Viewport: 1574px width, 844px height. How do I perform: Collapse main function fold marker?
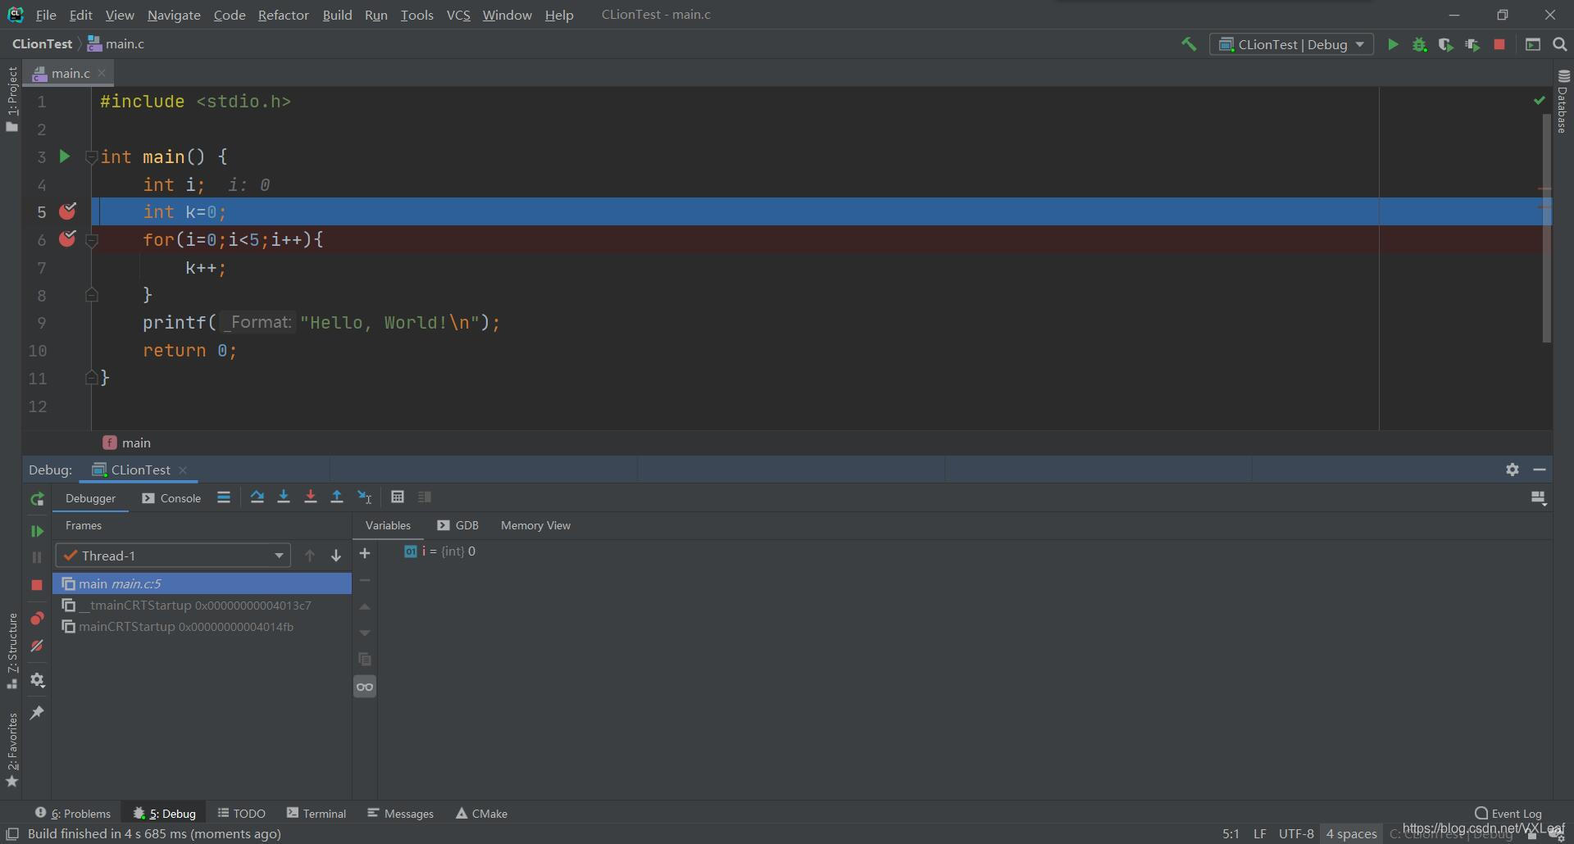(92, 157)
